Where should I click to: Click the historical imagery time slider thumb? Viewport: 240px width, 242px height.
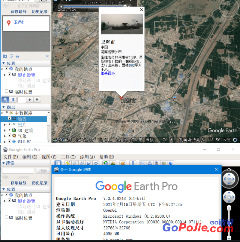tap(125, 6)
